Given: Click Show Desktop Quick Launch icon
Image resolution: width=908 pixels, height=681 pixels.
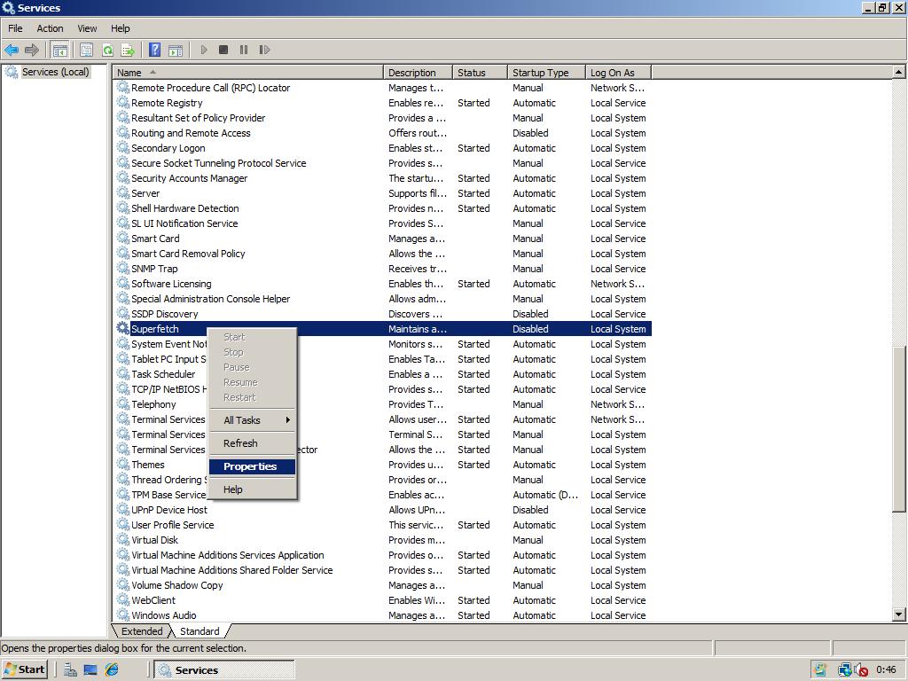Looking at the screenshot, I should 90,669.
